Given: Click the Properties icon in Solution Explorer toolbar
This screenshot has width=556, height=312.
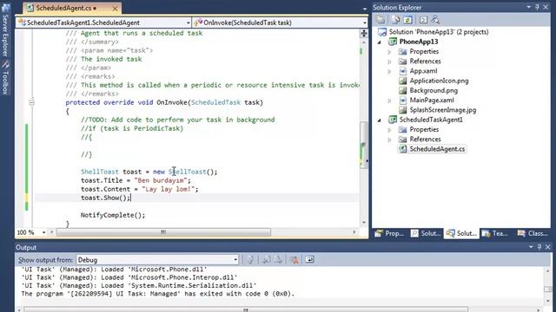Looking at the screenshot, I should coord(381,20).
